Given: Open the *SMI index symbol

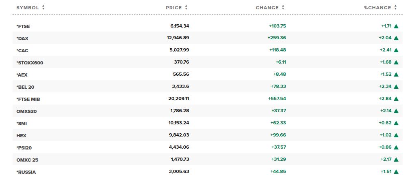Looking at the screenshot, I should [22, 124].
